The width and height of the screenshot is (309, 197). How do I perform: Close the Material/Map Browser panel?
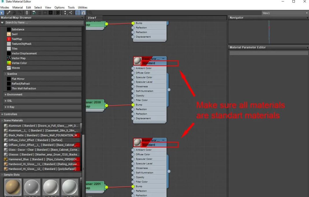tap(82, 18)
